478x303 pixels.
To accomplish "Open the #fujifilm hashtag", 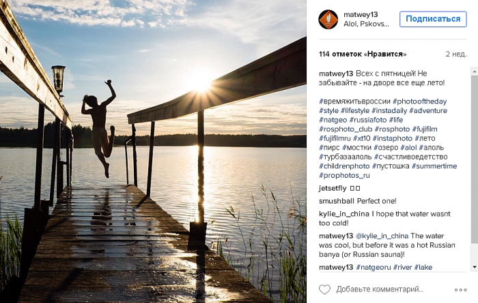I will click(425, 129).
